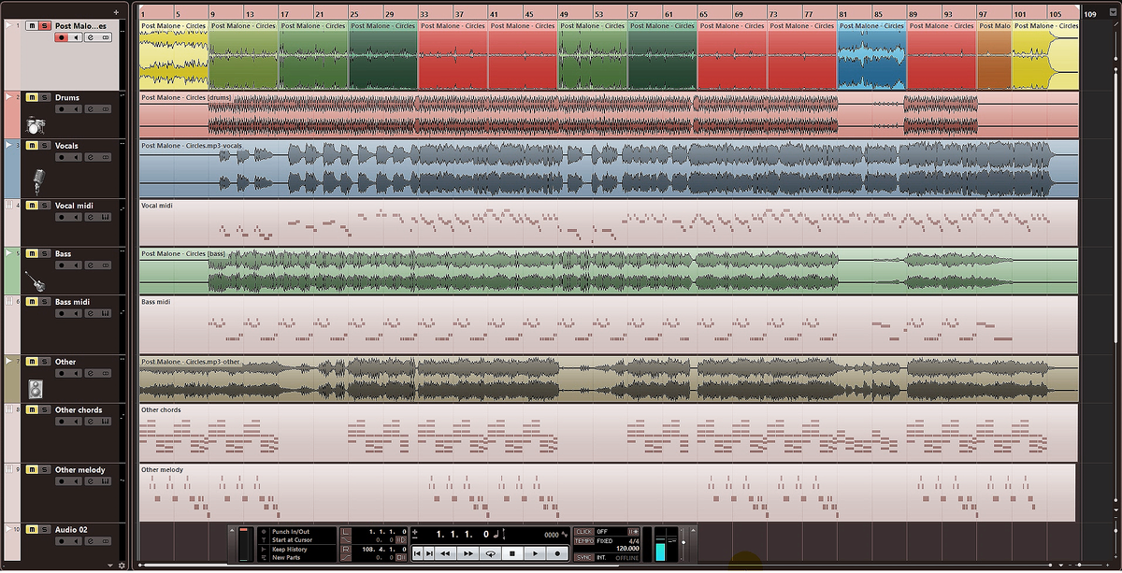Enable monitor on Bass track
The height and width of the screenshot is (573, 1122).
(76, 265)
